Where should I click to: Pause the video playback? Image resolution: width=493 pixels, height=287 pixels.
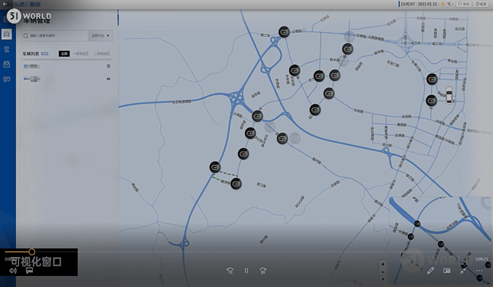pyautogui.click(x=246, y=271)
